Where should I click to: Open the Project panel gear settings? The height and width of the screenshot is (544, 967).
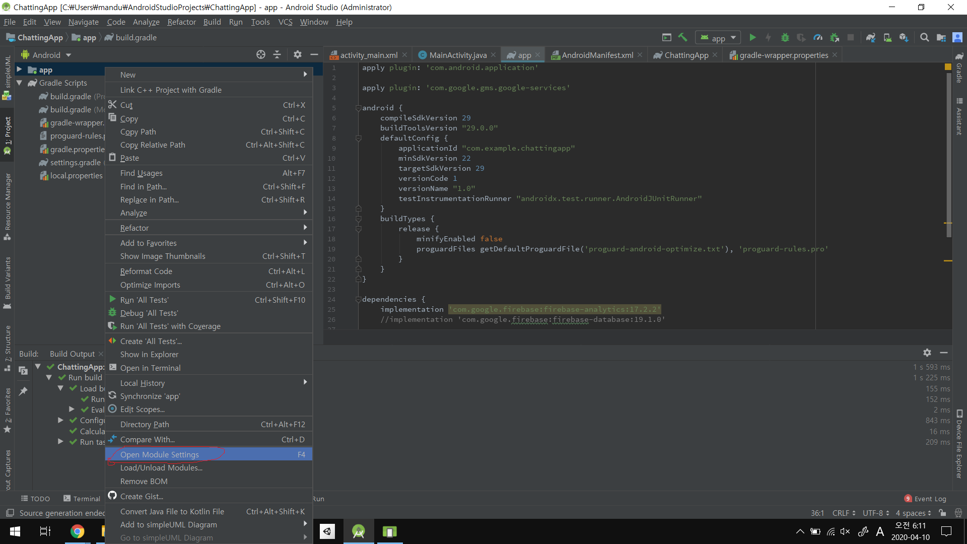tap(298, 54)
